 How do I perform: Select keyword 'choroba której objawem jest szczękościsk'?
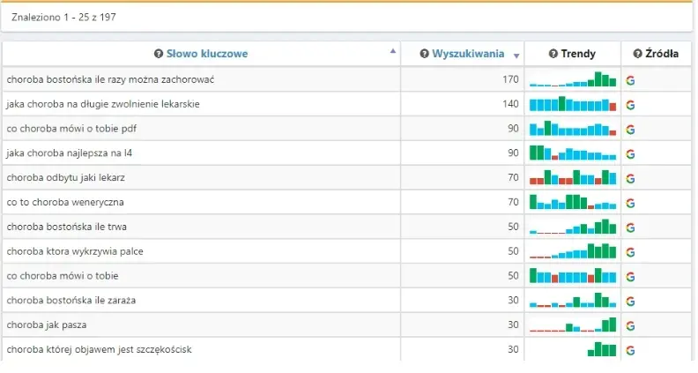(x=99, y=349)
